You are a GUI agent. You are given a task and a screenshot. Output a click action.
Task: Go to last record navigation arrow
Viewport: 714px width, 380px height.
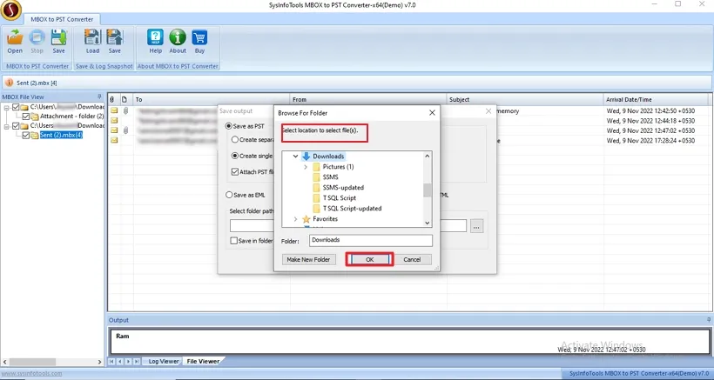click(x=137, y=362)
